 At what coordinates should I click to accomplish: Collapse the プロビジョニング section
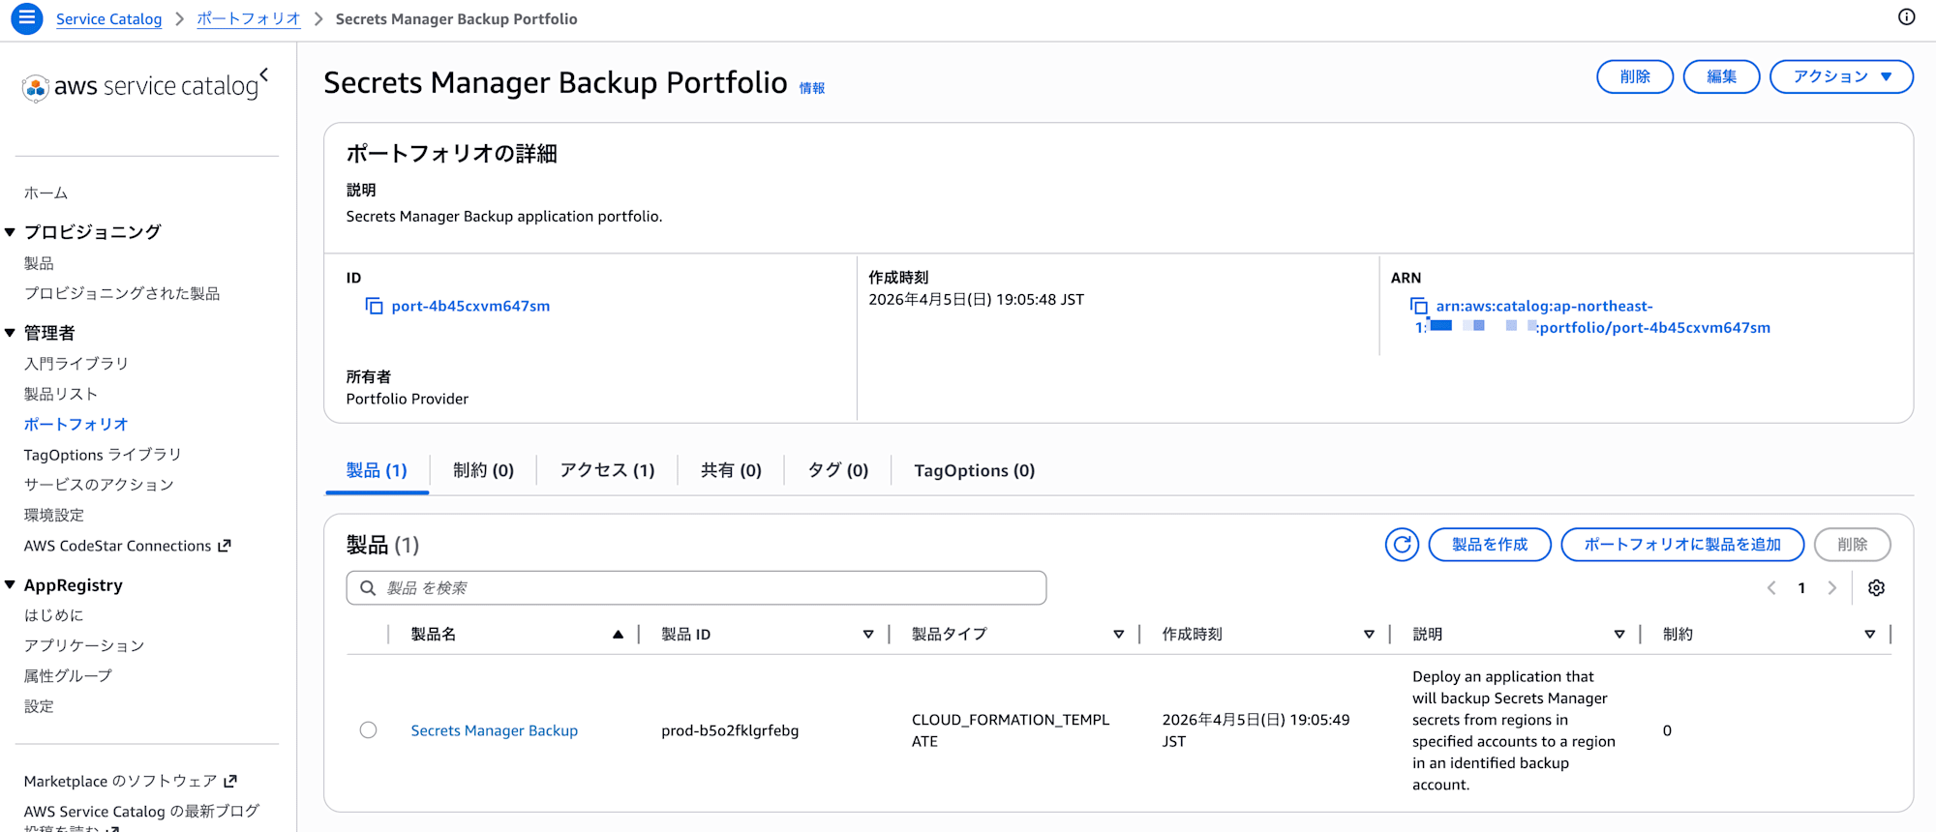coord(11,232)
